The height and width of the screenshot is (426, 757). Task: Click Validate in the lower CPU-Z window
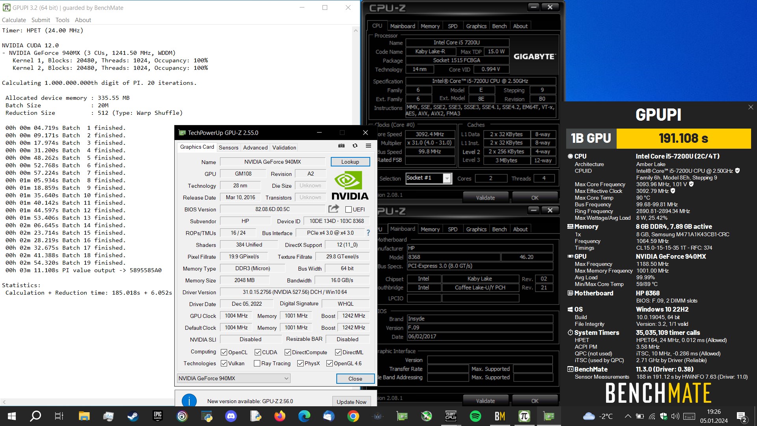485,401
